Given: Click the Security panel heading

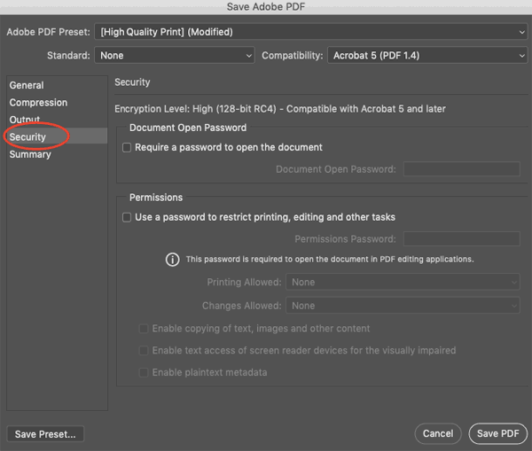Looking at the screenshot, I should point(132,82).
